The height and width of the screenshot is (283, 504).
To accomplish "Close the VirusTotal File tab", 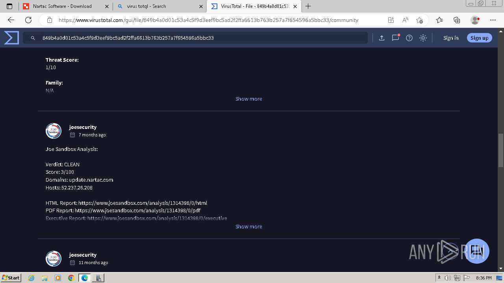I will click(x=295, y=6).
